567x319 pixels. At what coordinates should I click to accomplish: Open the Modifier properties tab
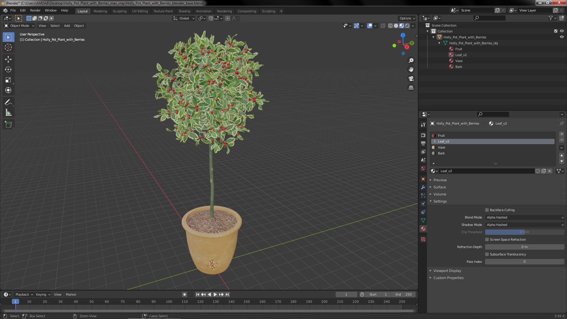pos(423,187)
